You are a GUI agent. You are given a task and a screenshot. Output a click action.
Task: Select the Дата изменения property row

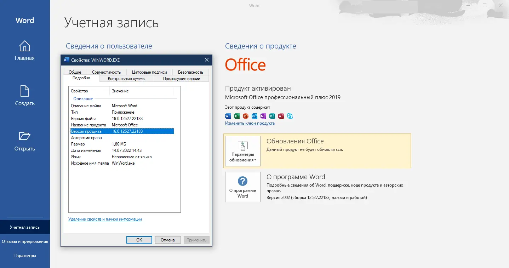pyautogui.click(x=122, y=150)
